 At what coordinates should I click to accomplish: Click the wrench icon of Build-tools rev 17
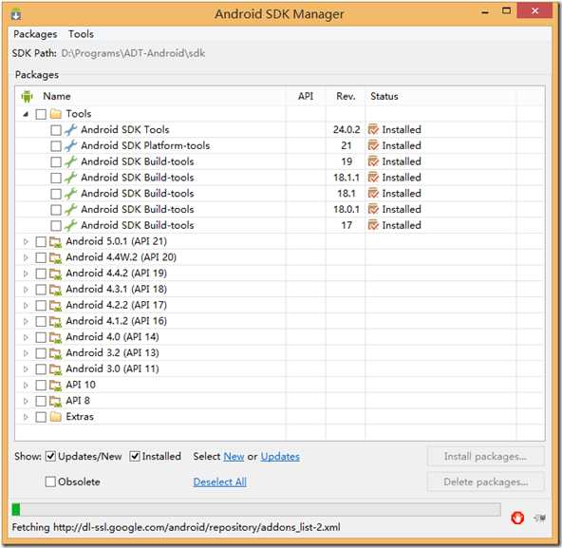[70, 225]
